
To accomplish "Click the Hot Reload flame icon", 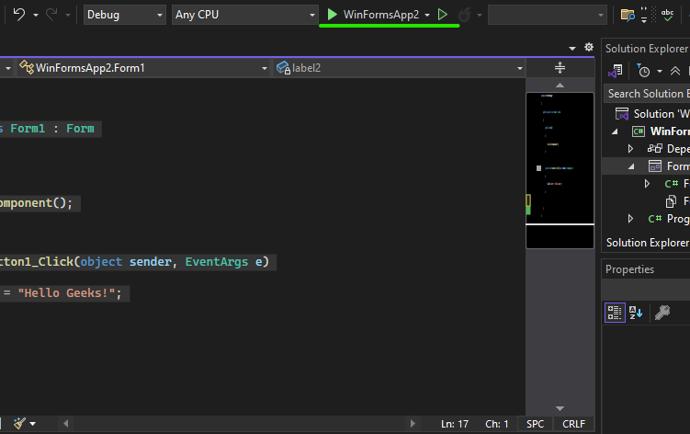I will [x=464, y=15].
